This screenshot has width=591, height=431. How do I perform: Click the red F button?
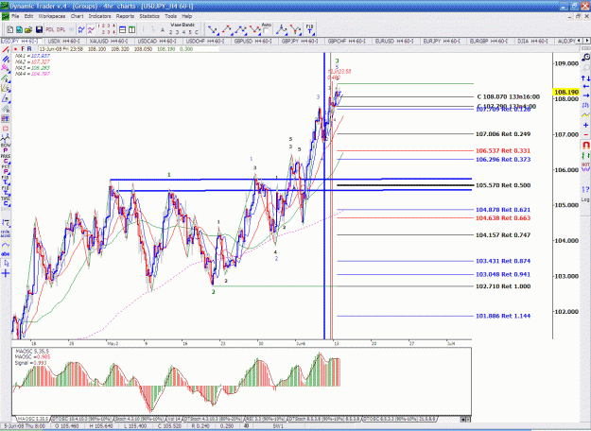[23, 49]
